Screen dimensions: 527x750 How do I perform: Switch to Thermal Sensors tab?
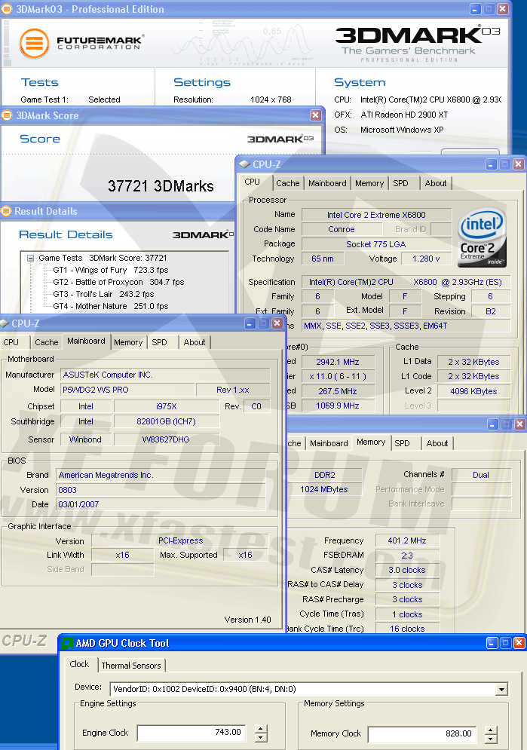click(x=131, y=666)
